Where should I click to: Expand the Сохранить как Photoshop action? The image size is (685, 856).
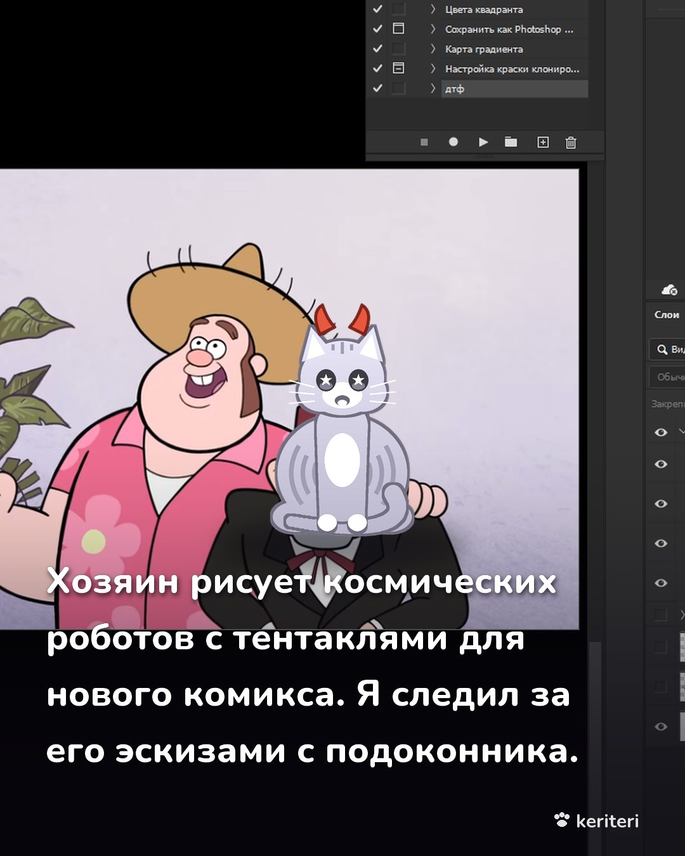(x=433, y=29)
